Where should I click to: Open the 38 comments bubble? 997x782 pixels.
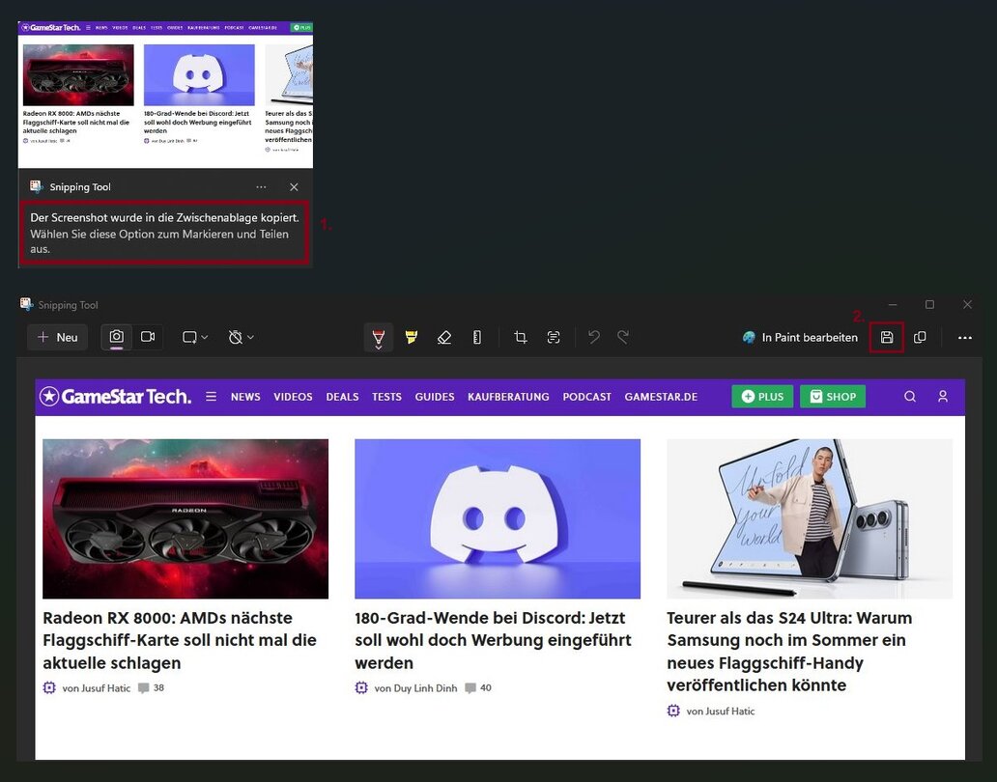[152, 688]
